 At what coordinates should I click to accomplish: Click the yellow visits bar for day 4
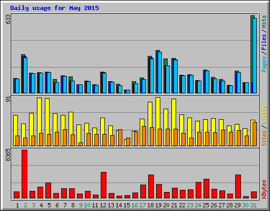click(x=39, y=122)
